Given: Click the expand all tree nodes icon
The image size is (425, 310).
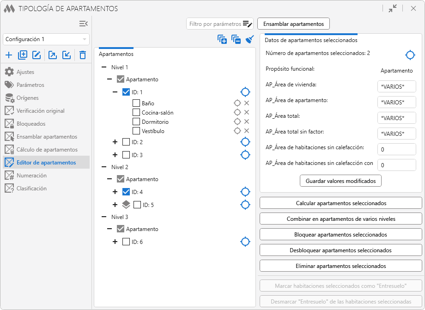Looking at the screenshot, I should tap(222, 40).
